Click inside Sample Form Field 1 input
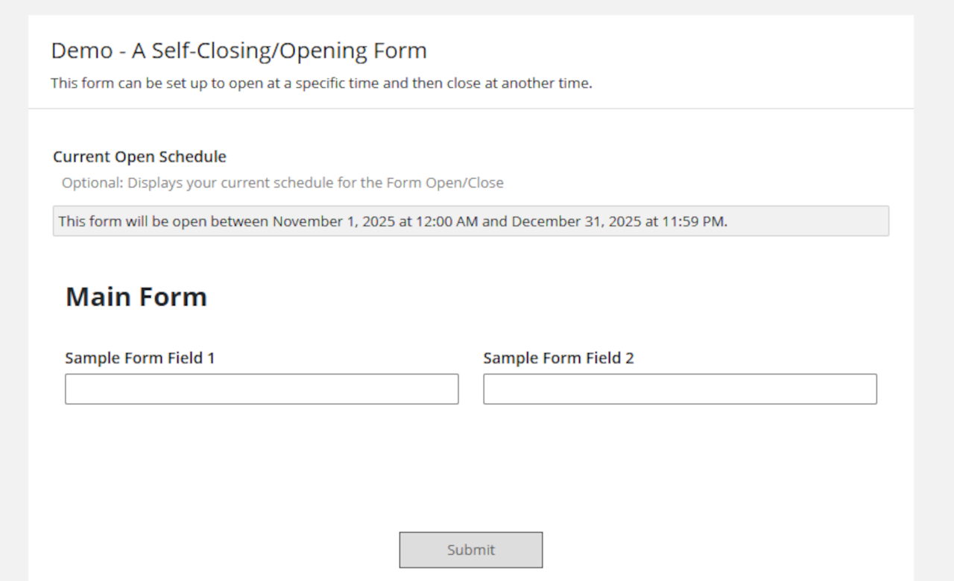 (261, 388)
